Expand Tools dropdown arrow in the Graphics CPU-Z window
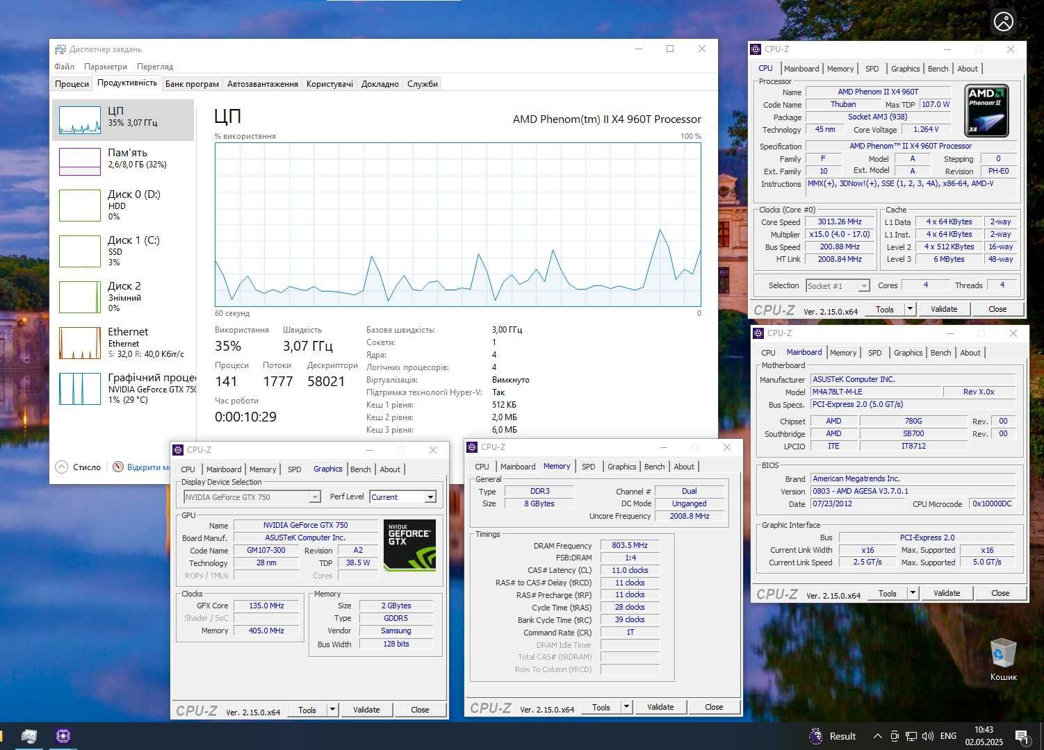Image resolution: width=1044 pixels, height=750 pixels. pyautogui.click(x=332, y=710)
